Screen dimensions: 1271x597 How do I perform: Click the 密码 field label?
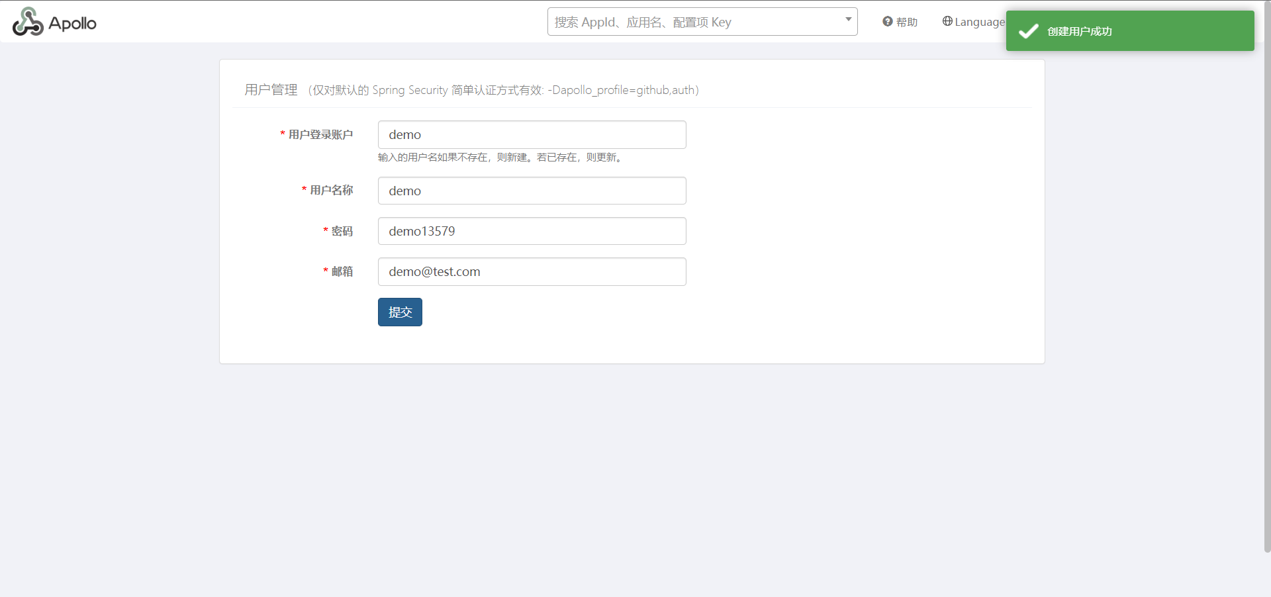coord(342,231)
